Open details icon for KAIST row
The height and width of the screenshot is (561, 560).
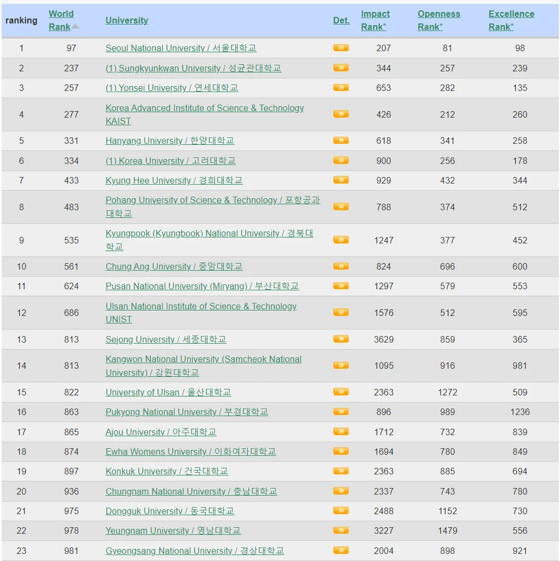pyautogui.click(x=340, y=114)
